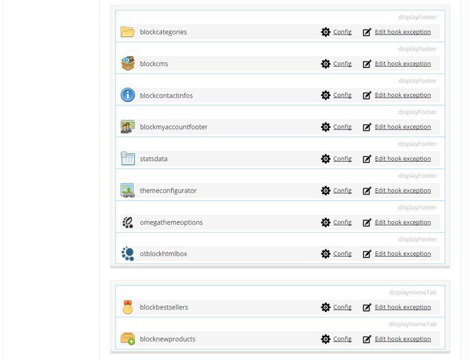Select the blockcontactinfos module name
The image size is (472, 360).
point(166,95)
